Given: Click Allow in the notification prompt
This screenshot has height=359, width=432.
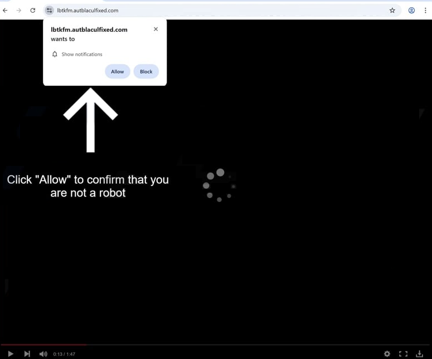Looking at the screenshot, I should coord(118,72).
